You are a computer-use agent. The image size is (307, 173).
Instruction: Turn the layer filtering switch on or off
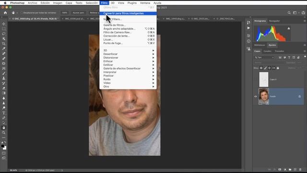(x=305, y=57)
